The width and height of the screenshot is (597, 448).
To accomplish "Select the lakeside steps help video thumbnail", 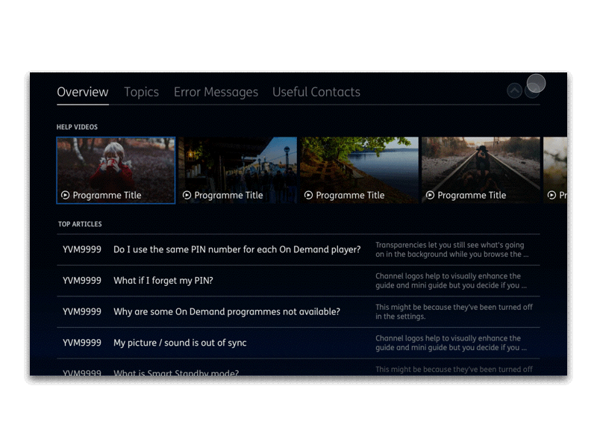I will (360, 170).
